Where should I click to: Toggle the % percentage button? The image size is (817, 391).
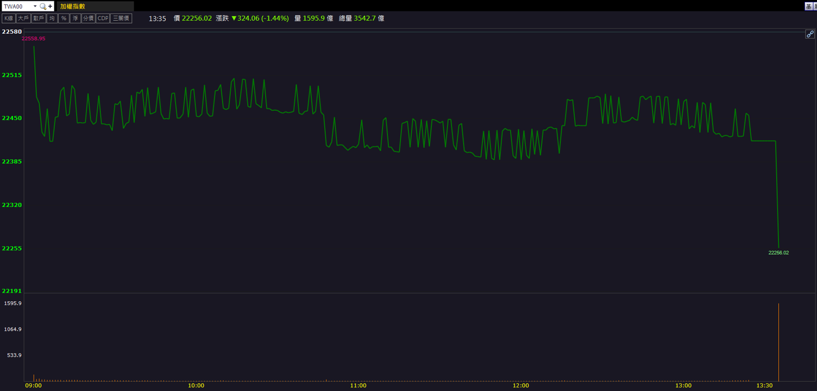coord(64,18)
